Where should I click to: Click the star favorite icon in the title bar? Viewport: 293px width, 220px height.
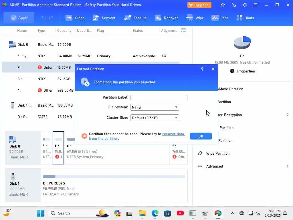223,5
